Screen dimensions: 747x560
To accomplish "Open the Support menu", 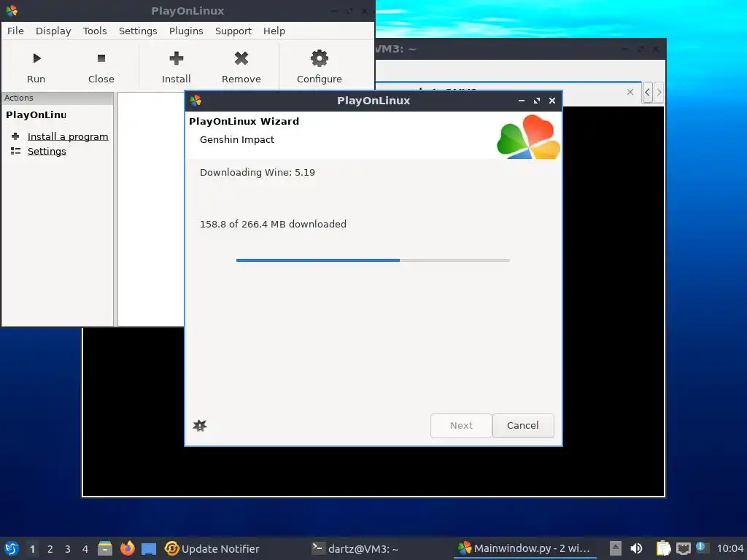I will (233, 31).
